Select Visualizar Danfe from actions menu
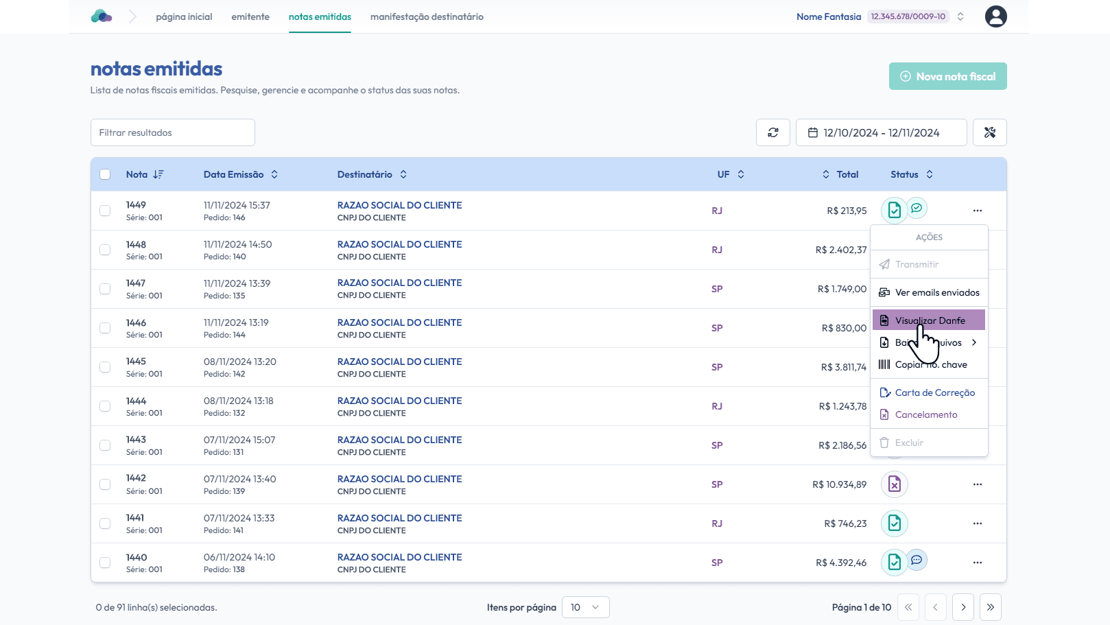 [x=929, y=320]
